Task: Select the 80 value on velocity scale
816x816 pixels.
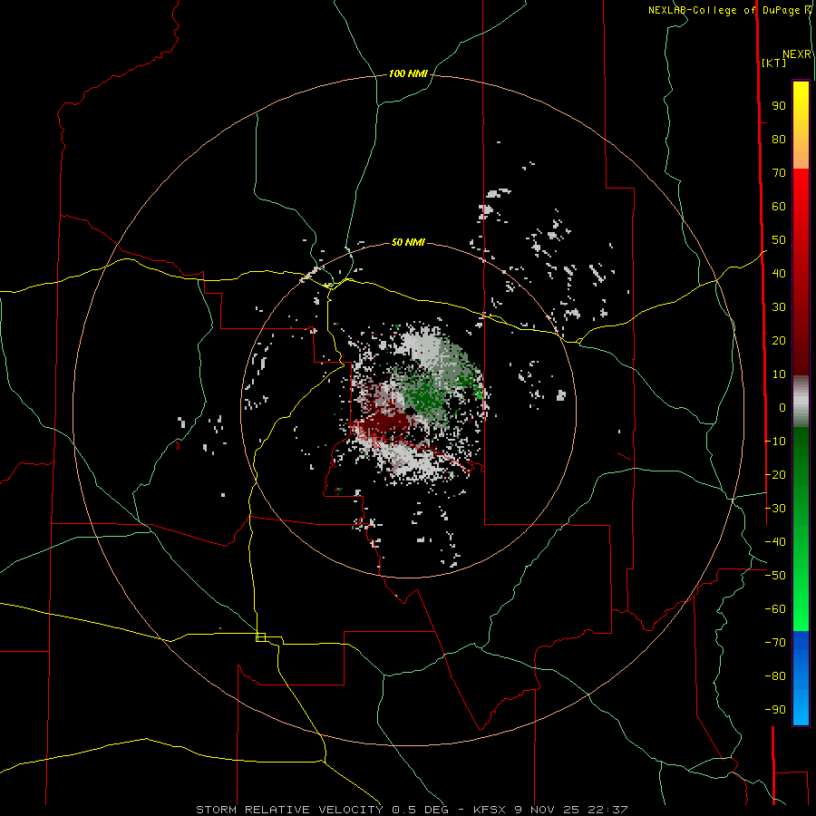Action: coord(779,140)
